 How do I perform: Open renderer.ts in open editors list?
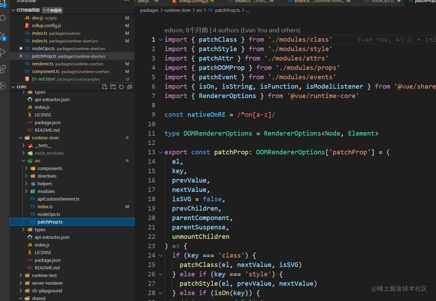coord(72,64)
